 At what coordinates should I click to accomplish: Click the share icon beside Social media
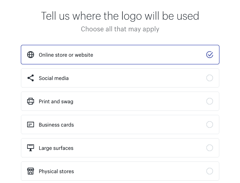(31, 78)
